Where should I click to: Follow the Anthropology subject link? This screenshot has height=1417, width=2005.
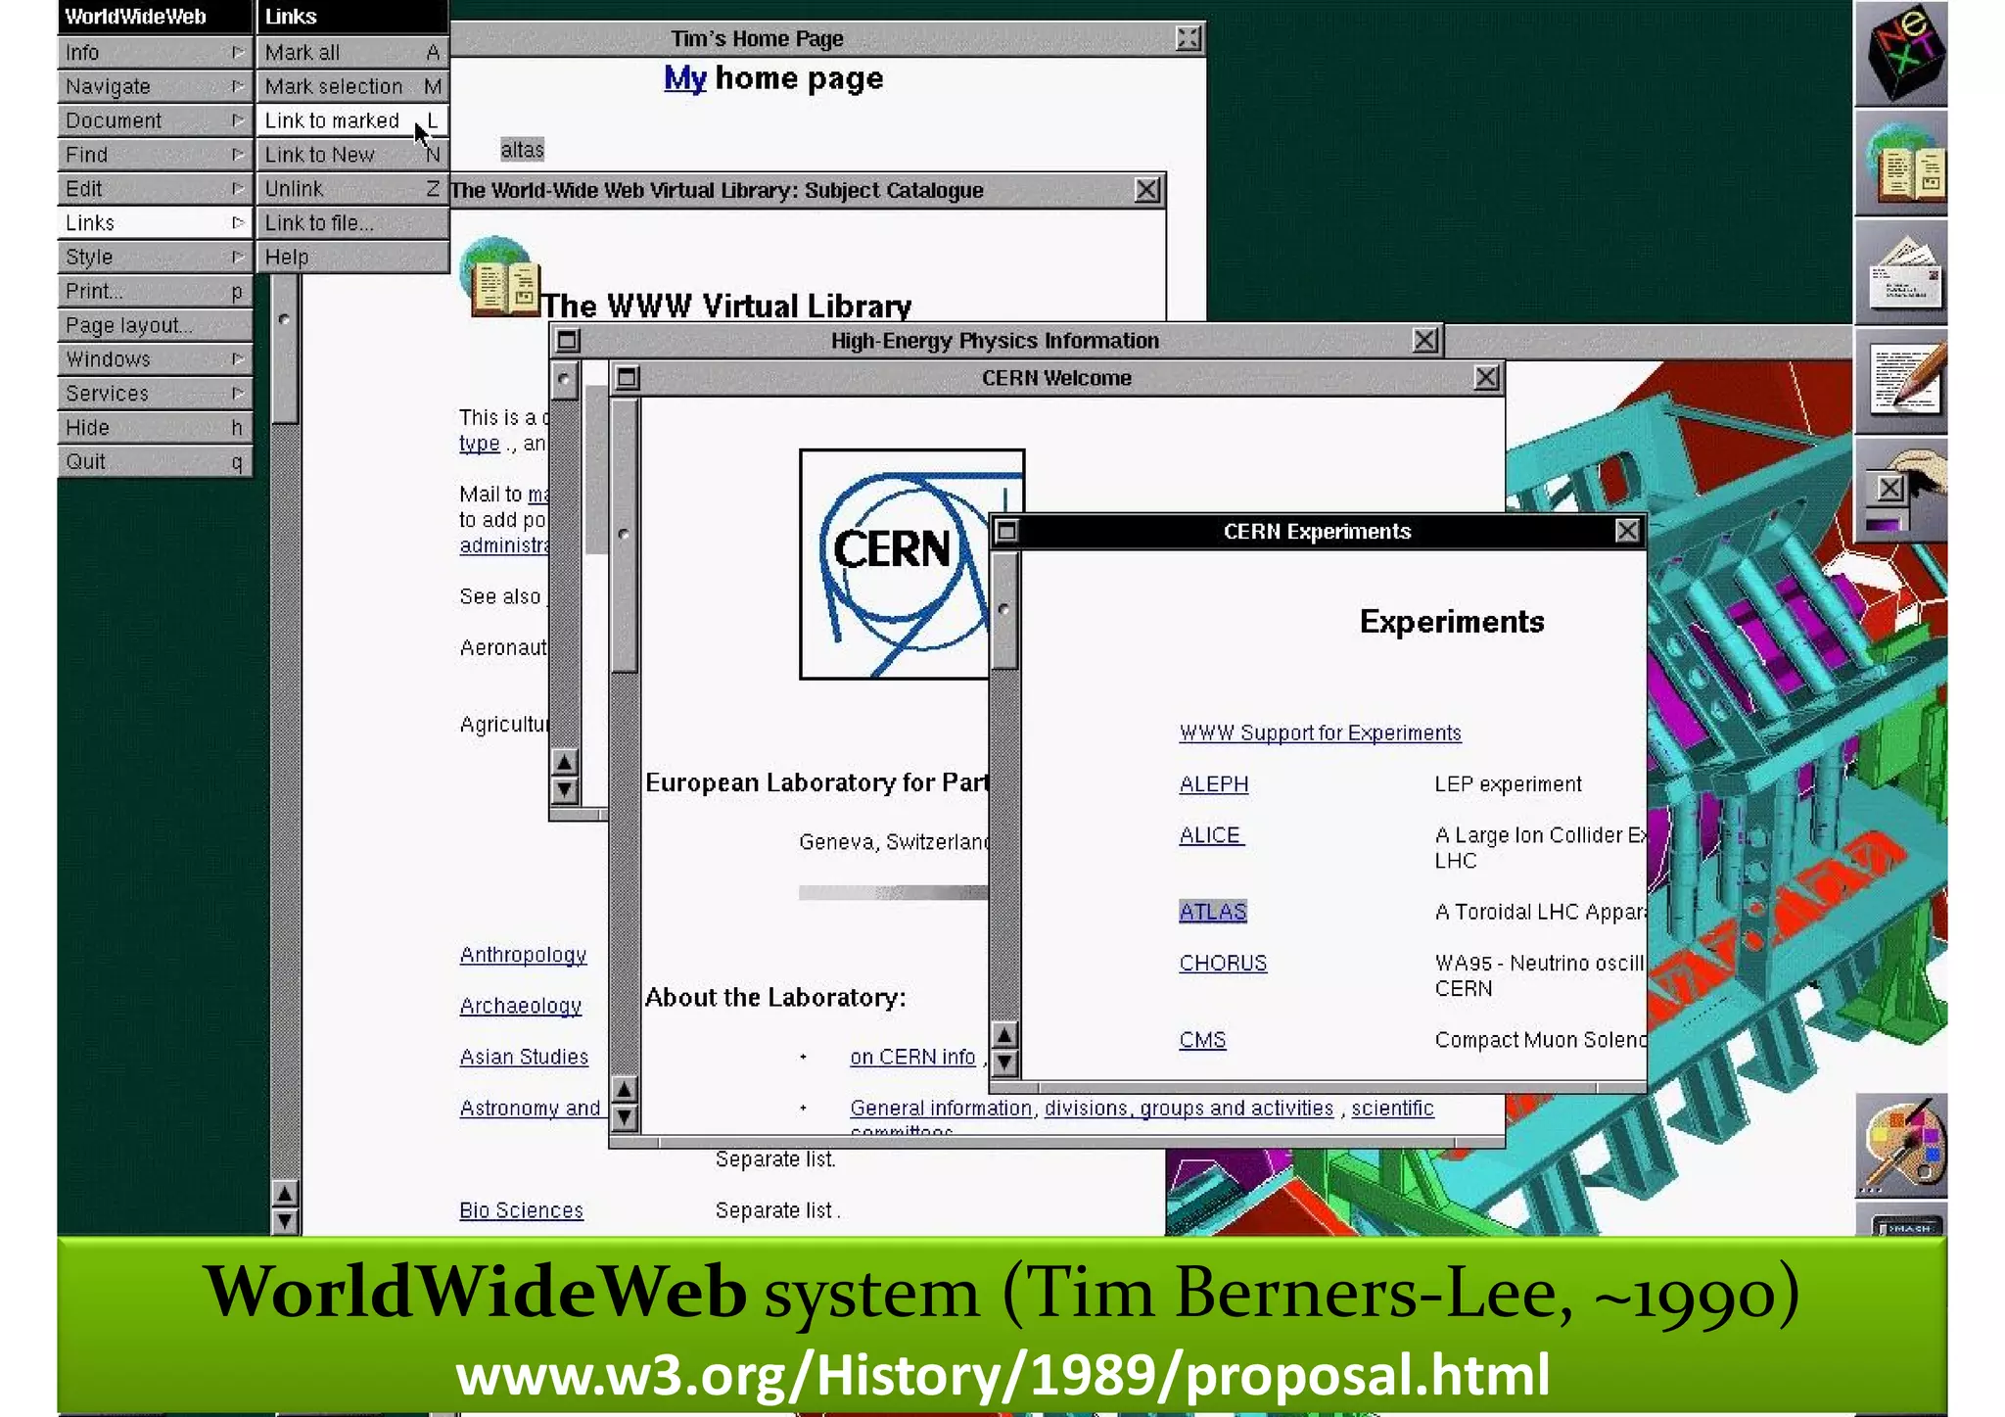523,955
